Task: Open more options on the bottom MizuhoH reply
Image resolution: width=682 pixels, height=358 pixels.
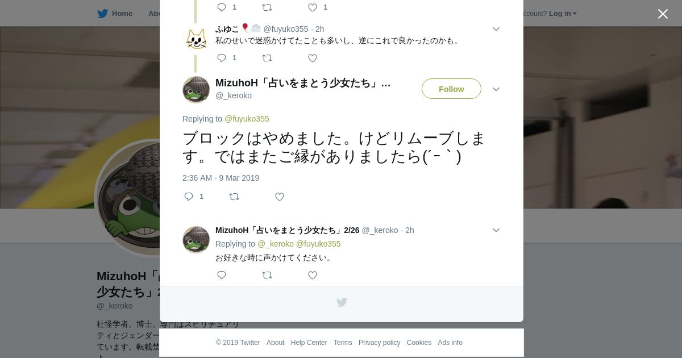Action: point(496,230)
